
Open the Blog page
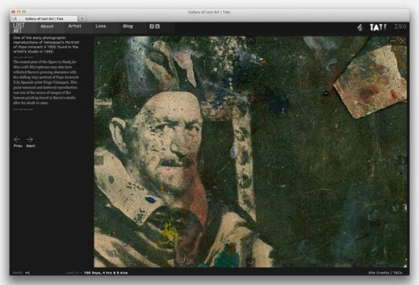[127, 26]
